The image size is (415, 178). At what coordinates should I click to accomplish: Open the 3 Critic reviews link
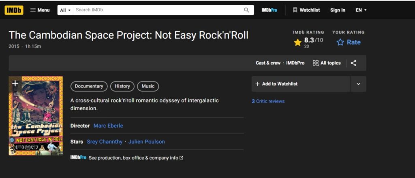pyautogui.click(x=268, y=101)
